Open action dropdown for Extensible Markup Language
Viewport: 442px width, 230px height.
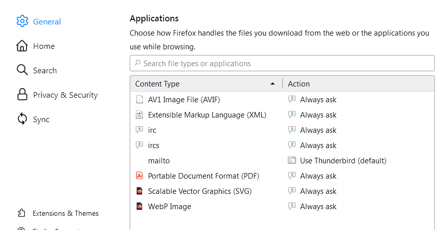pyautogui.click(x=358, y=114)
